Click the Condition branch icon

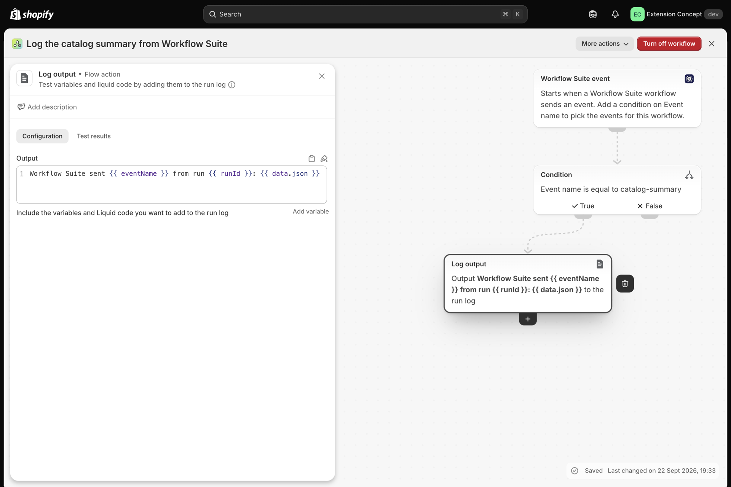pyautogui.click(x=689, y=175)
